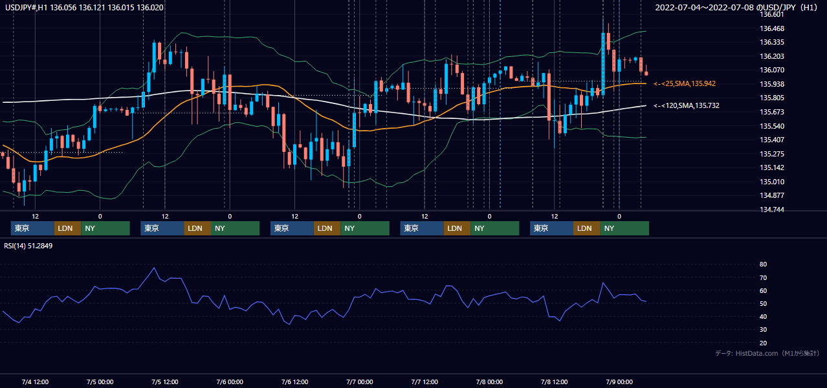827x388 pixels.
Task: Open the HistData.com data credit text
Action: [767, 353]
